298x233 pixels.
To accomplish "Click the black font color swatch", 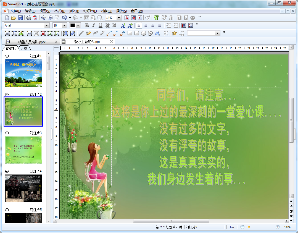I will click(x=73, y=25).
